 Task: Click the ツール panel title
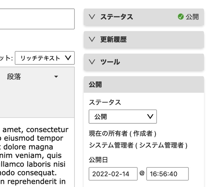(x=110, y=62)
